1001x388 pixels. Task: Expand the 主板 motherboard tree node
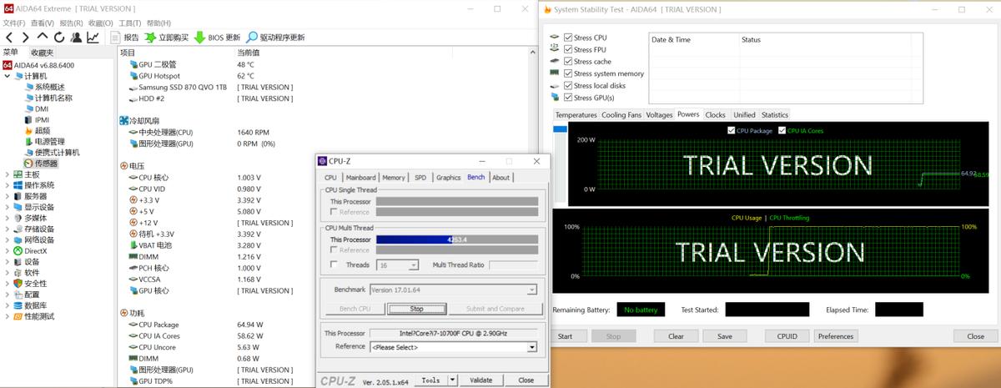[8, 174]
